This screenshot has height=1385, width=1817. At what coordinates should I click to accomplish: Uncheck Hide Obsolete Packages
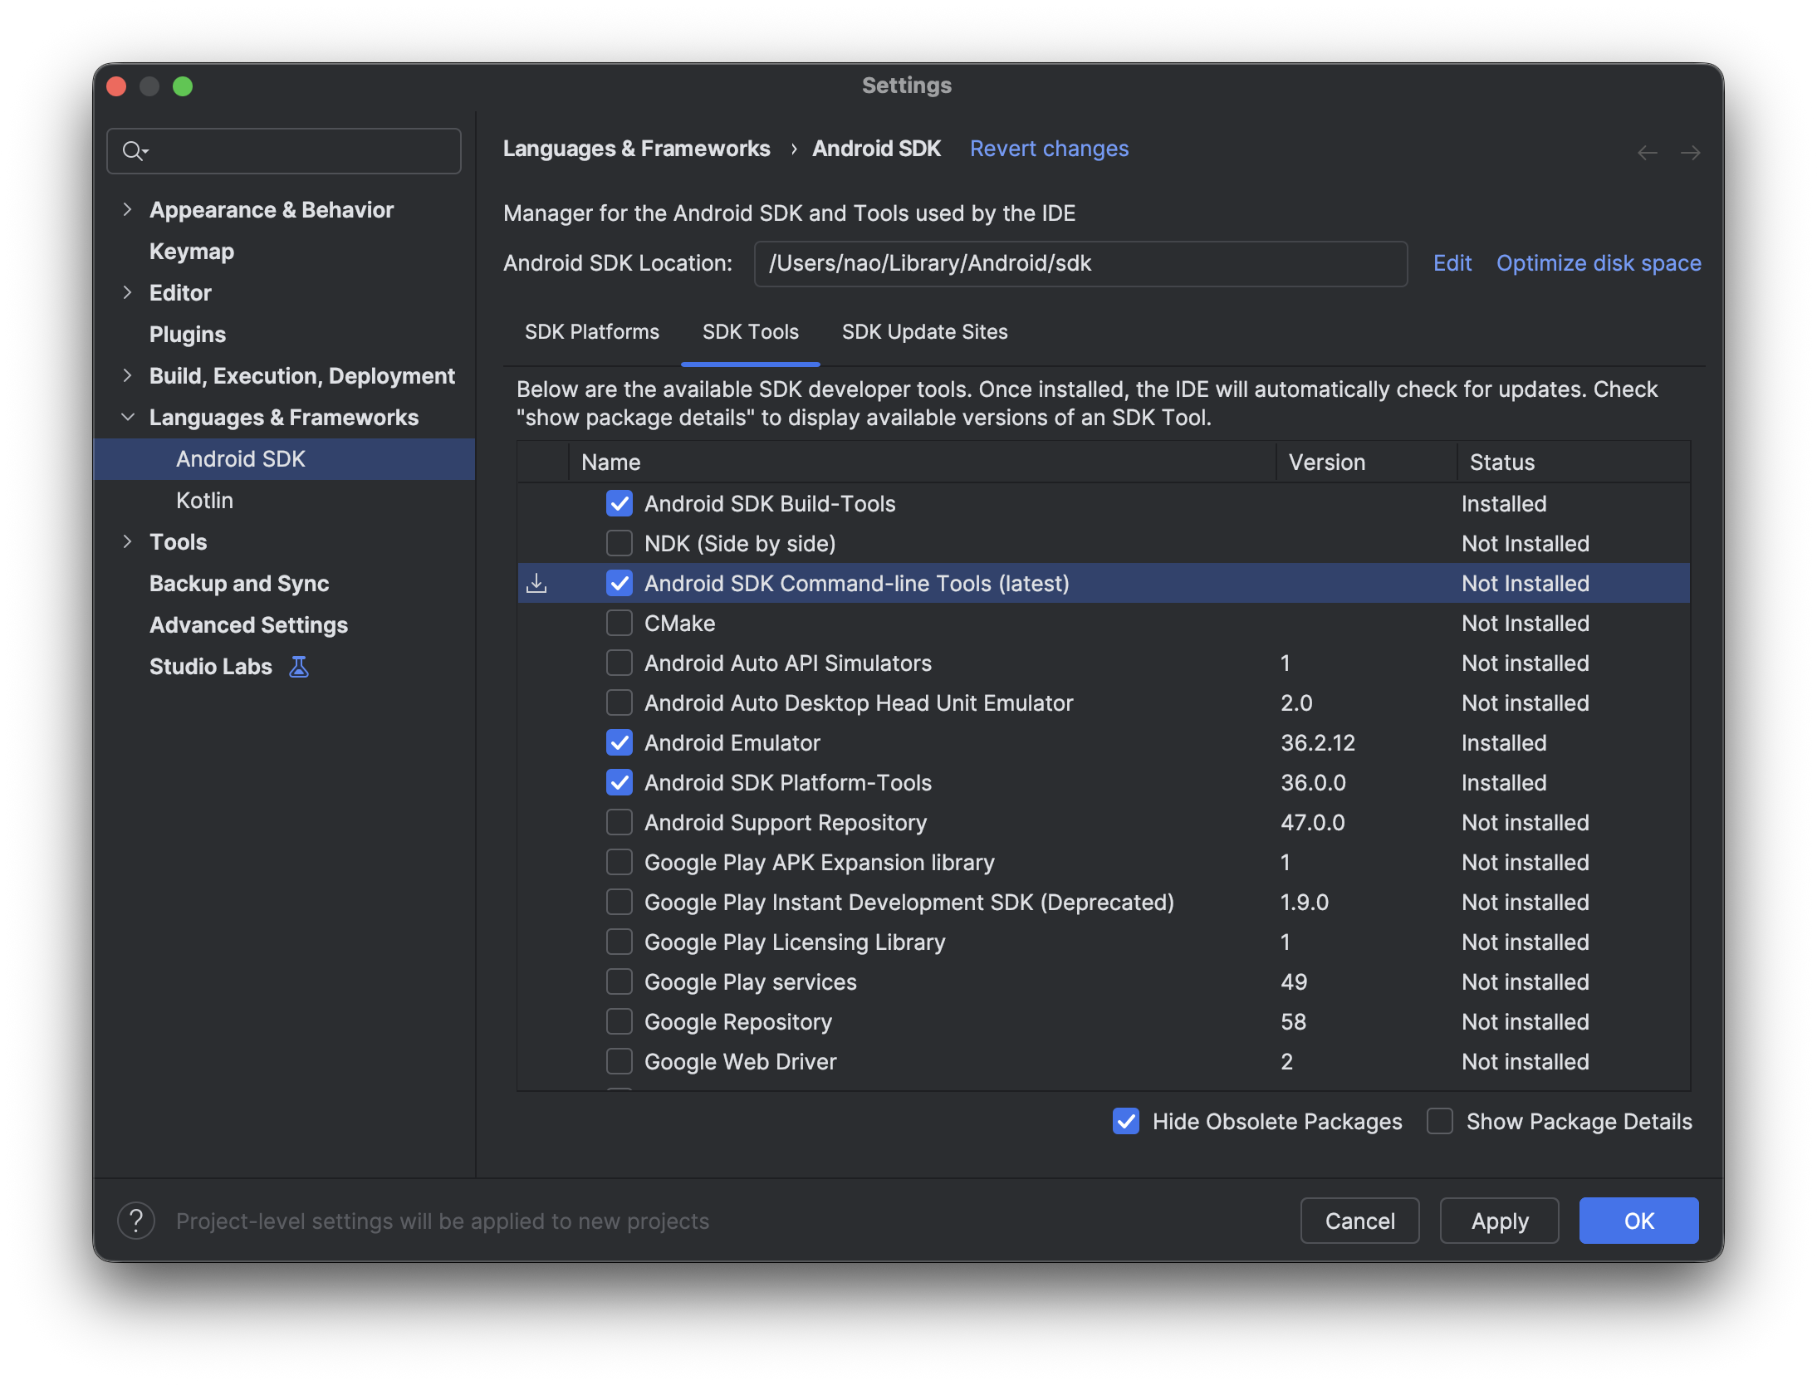[x=1125, y=1121]
